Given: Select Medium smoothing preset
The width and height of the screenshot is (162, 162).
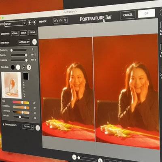Looking at the screenshot, I should (x=23, y=33).
